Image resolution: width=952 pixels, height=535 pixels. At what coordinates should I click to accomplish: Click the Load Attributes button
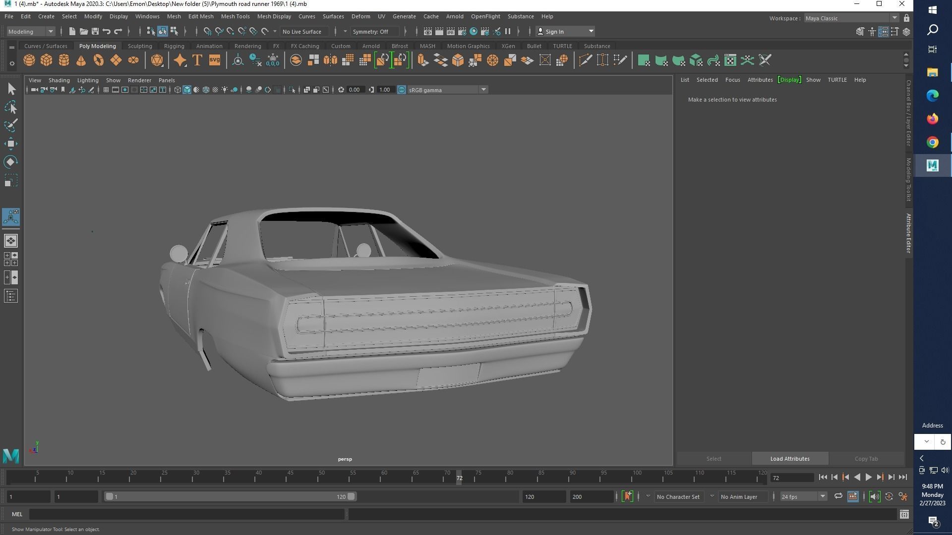[x=790, y=459]
